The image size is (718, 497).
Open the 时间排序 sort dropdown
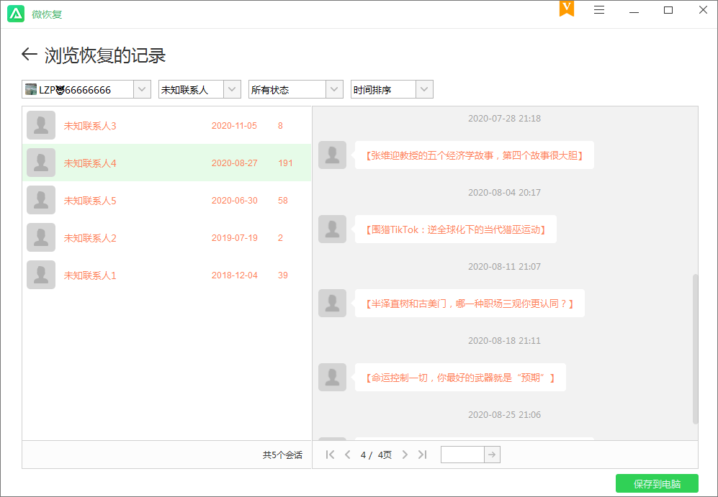click(x=392, y=90)
